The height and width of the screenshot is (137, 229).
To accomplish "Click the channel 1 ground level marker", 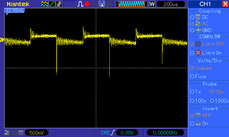I will (2, 40).
